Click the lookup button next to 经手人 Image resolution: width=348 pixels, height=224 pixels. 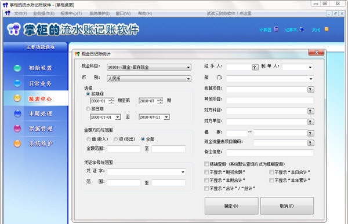click(255, 67)
